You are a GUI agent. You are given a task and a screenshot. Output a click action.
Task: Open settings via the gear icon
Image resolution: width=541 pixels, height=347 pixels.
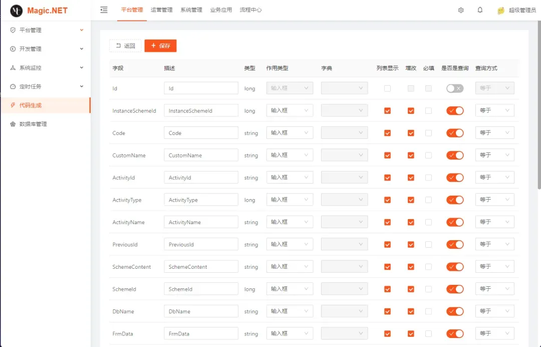(461, 11)
